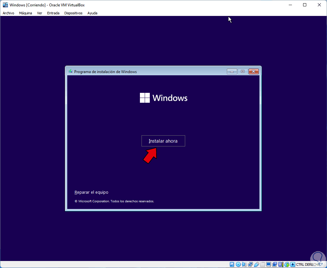Open the Máquina menu
Viewport: 327px width, 268px height.
25,13
